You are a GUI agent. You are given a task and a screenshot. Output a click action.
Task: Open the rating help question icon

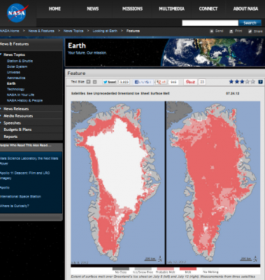(x=261, y=82)
